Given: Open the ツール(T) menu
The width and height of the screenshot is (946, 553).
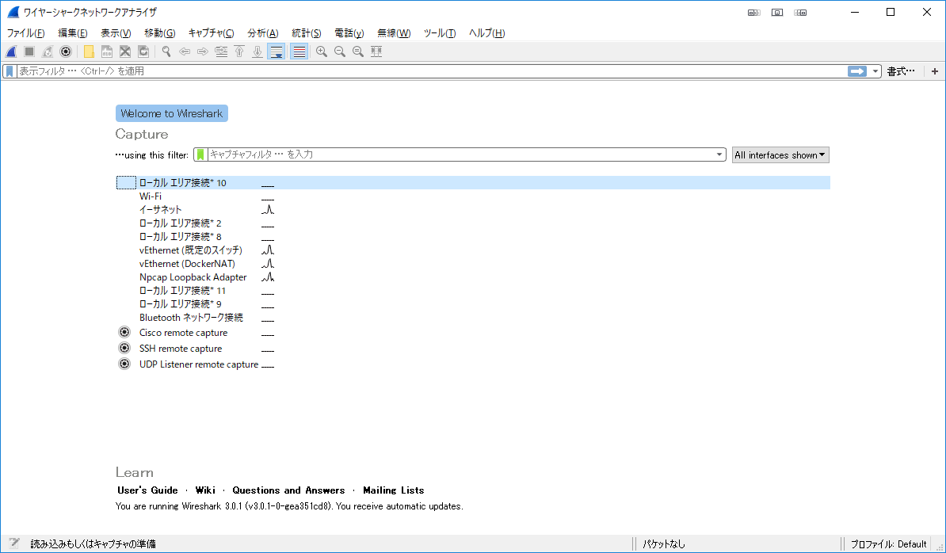Looking at the screenshot, I should coord(440,33).
